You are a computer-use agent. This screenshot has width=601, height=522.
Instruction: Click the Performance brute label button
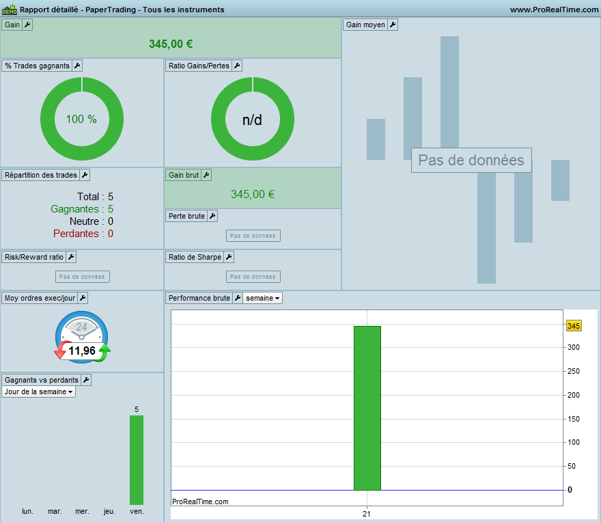(x=199, y=298)
